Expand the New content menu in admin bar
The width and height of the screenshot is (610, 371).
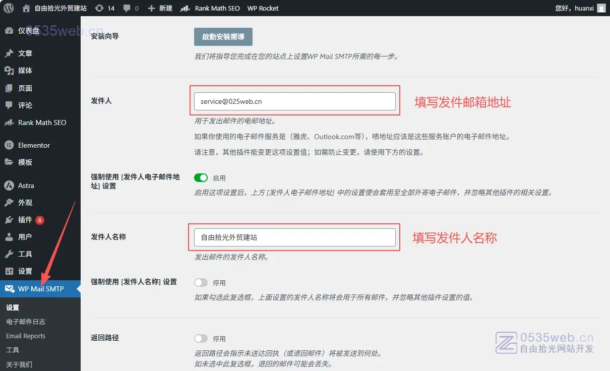tap(160, 8)
